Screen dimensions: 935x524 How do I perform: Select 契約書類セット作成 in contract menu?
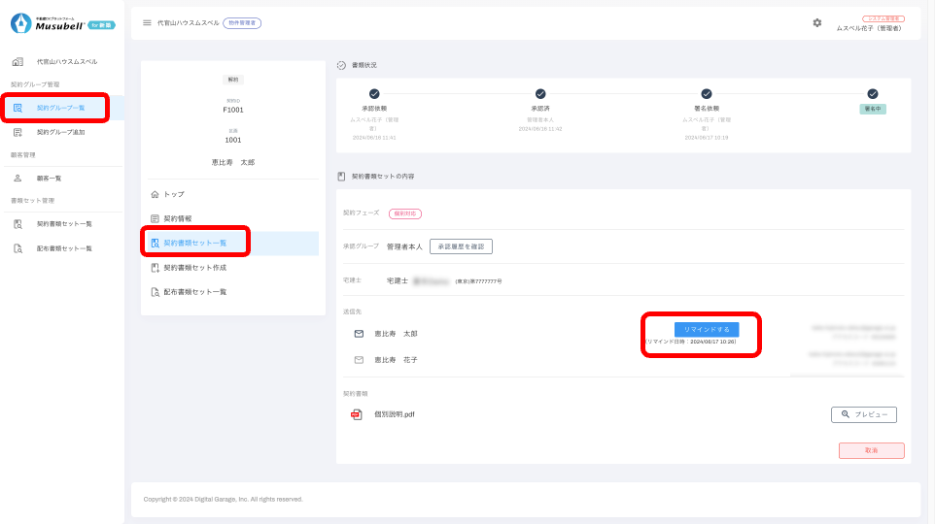pyautogui.click(x=194, y=267)
